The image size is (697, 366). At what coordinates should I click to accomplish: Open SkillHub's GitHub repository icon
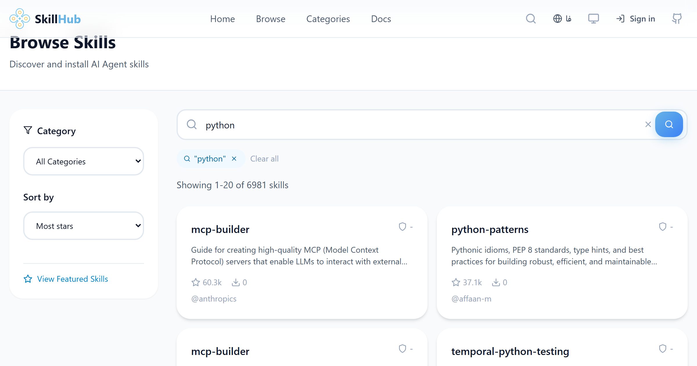(x=677, y=18)
